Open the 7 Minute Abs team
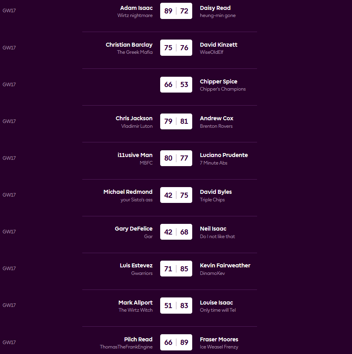This screenshot has width=352, height=354. point(214,163)
